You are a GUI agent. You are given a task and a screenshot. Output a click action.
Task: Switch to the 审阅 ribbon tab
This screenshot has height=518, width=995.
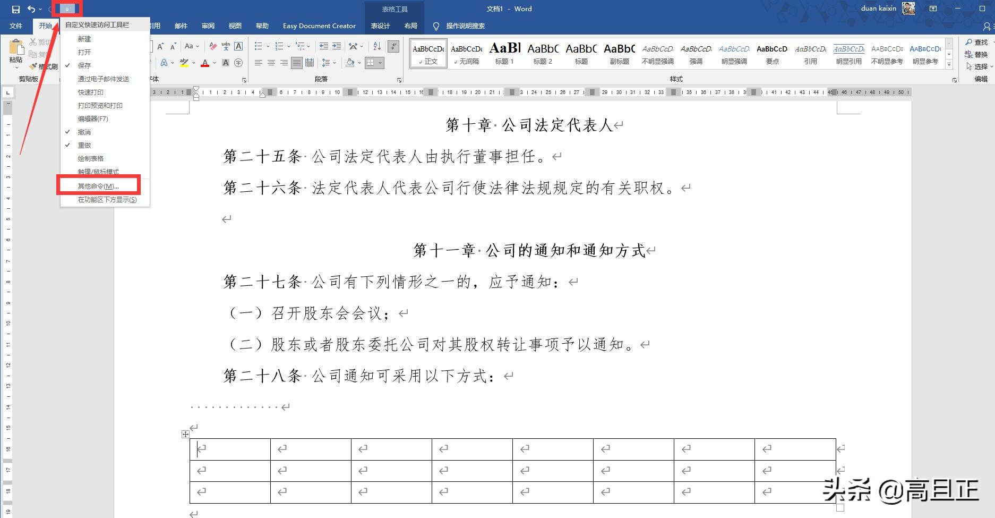208,26
